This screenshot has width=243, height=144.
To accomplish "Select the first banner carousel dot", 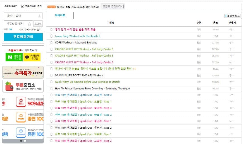I will coord(21,141).
